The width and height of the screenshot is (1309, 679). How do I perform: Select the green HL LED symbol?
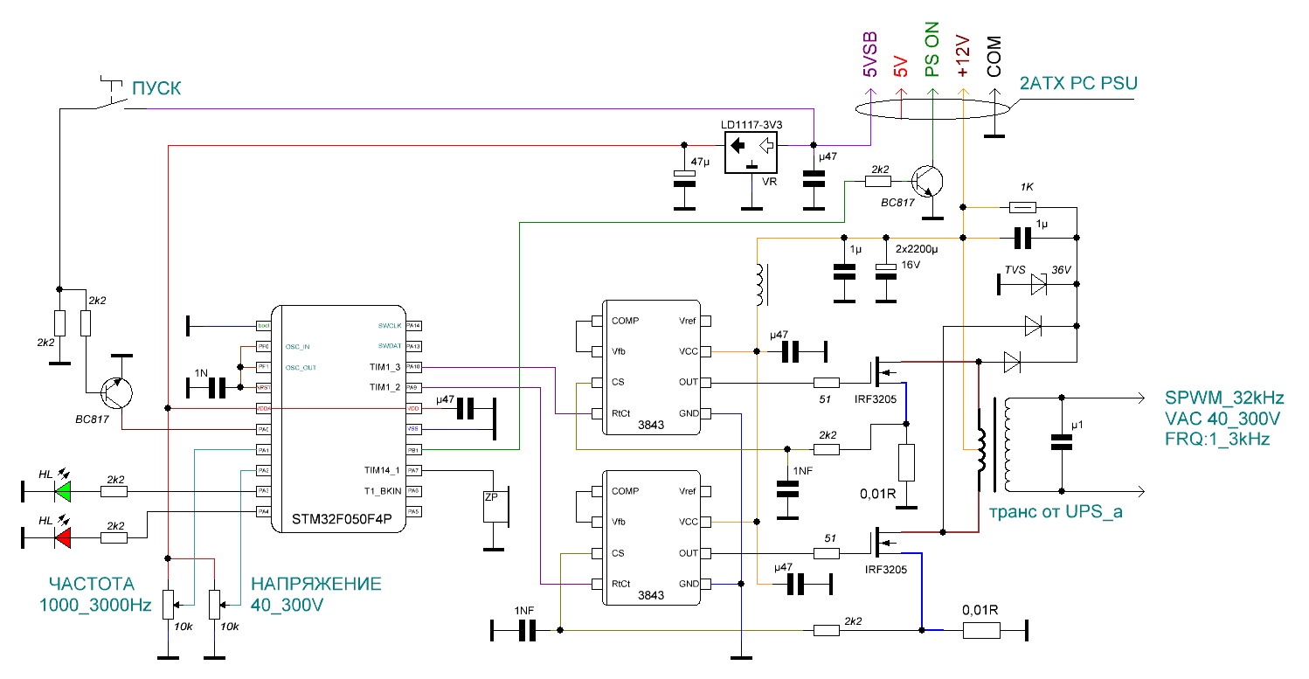click(63, 492)
